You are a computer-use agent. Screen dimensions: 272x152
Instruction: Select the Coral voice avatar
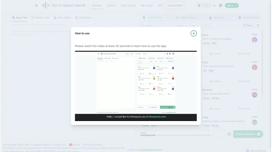tap(255, 122)
